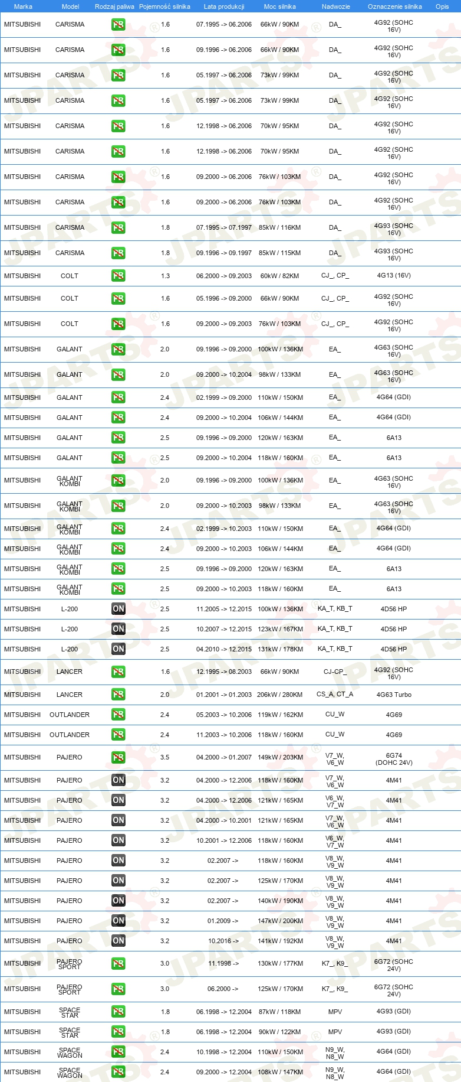The width and height of the screenshot is (461, 1082).
Task: Select the petrol icon in the Carisma 85kW / 116KM row
Action: point(118,228)
